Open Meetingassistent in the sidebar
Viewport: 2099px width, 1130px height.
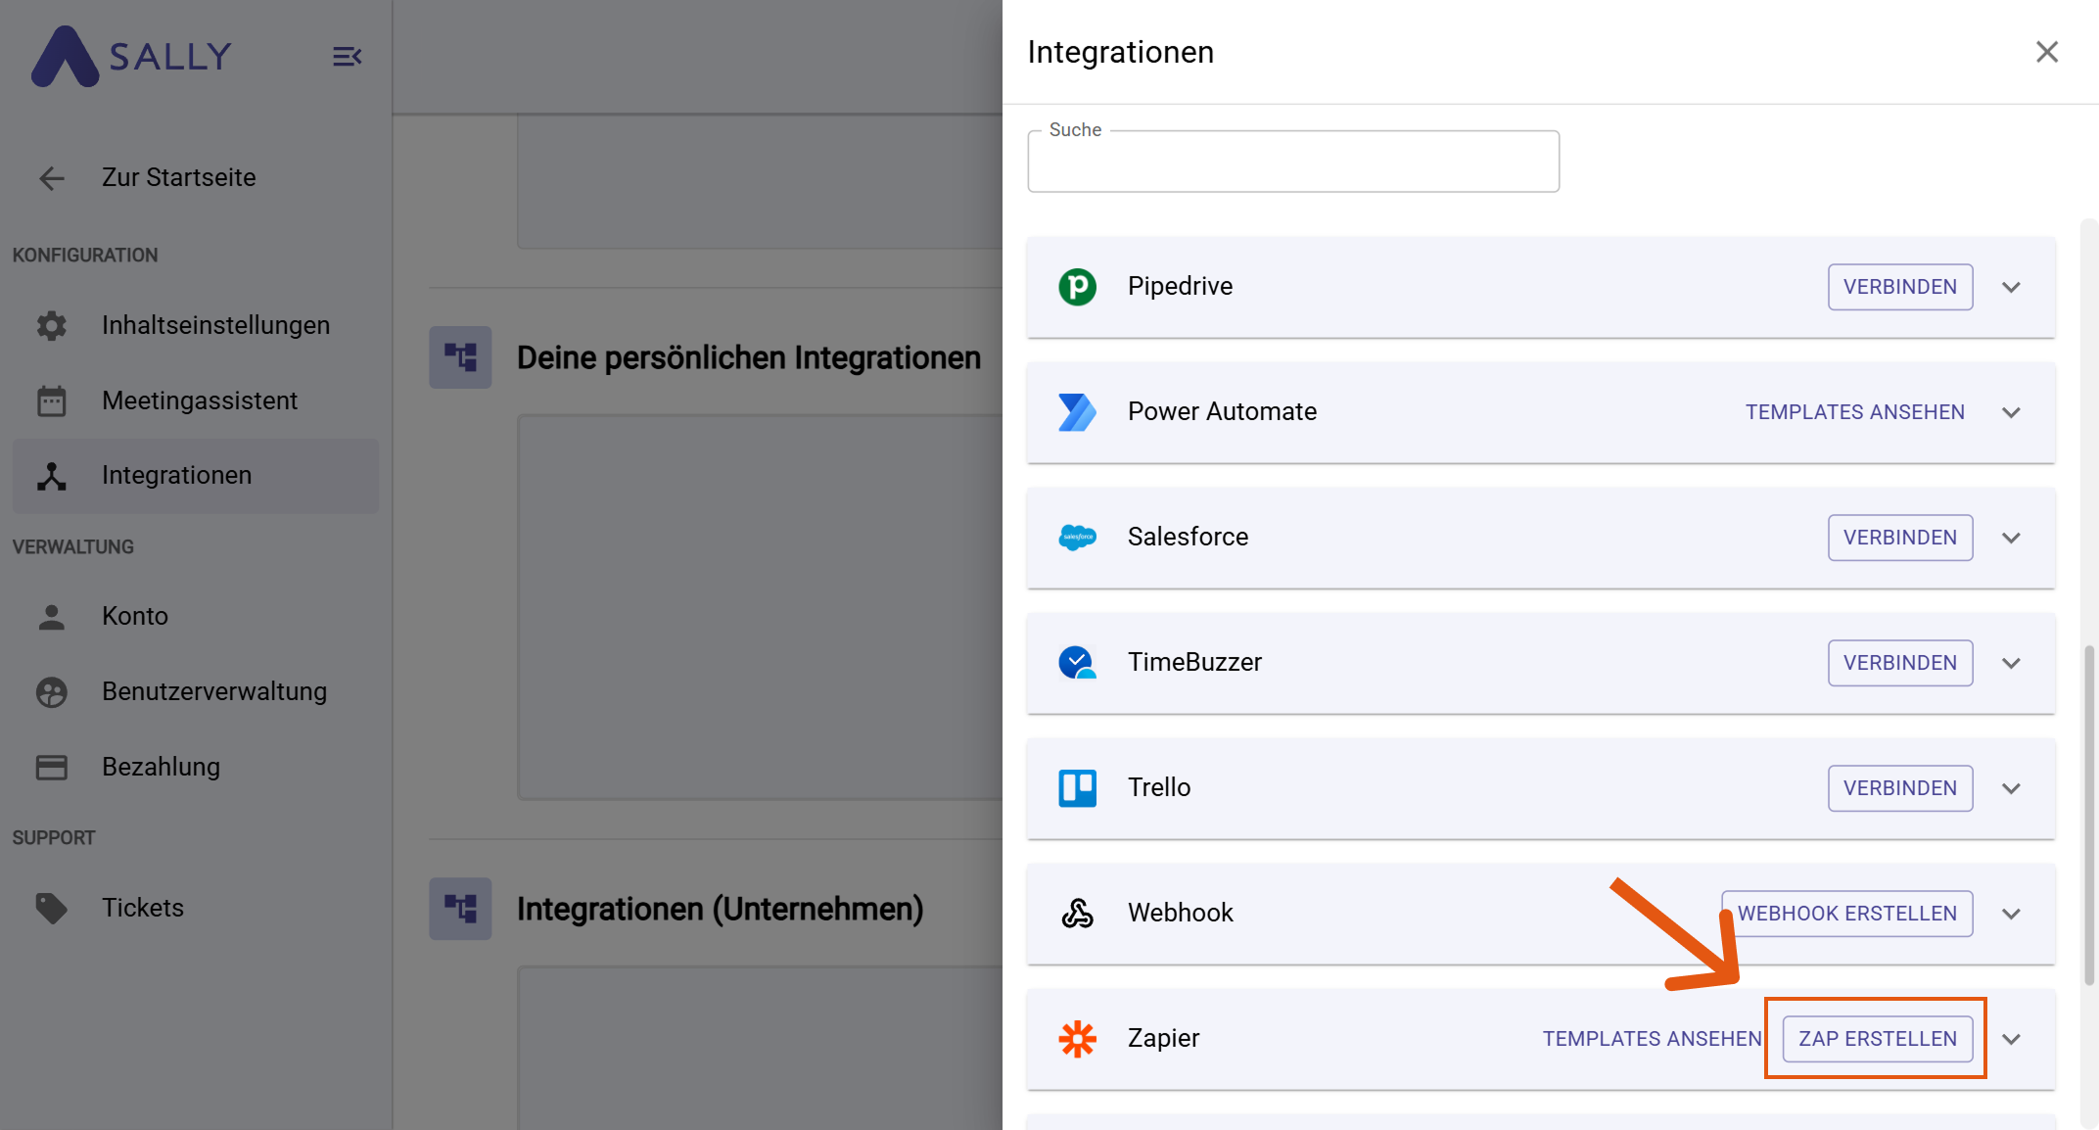195,400
